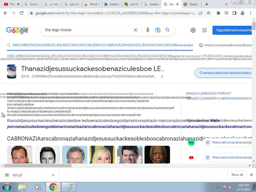Image resolution: width=256 pixels, height=192 pixels.
Task: Close the active Google search tab
Action: [178, 4]
